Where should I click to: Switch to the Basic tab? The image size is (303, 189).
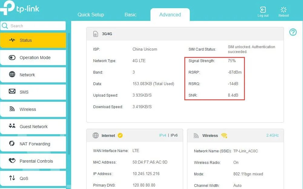130,15
